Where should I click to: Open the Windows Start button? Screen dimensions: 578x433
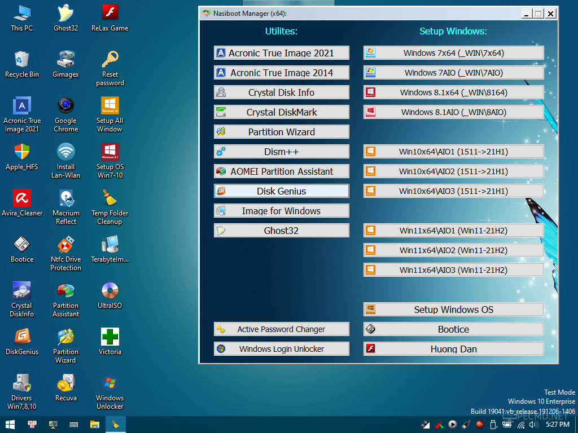[10, 425]
